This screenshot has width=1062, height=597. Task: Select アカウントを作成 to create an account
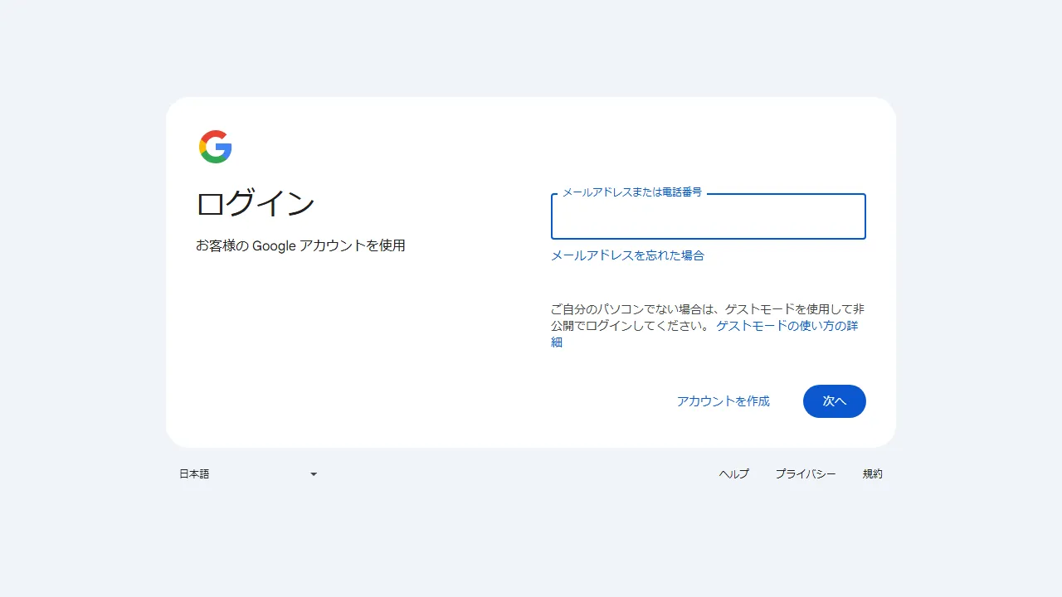[x=723, y=401]
